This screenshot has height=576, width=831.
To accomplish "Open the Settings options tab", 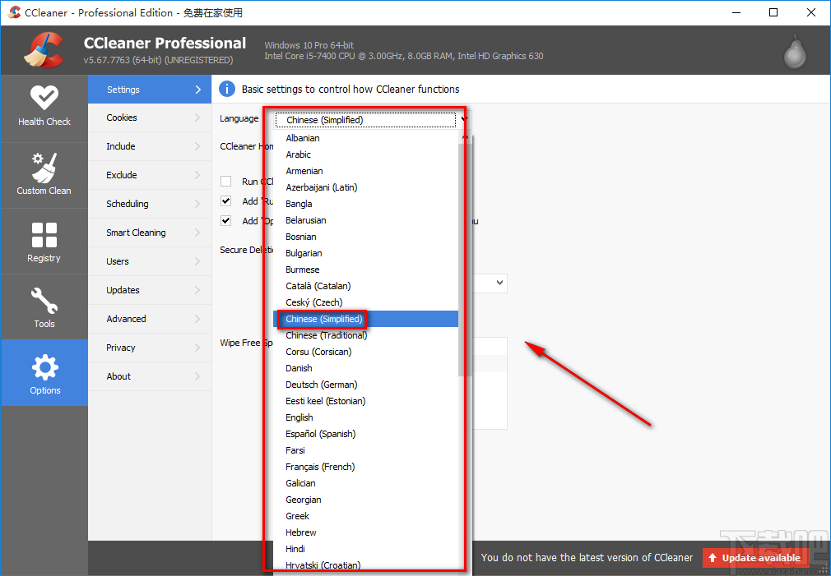I will tap(150, 90).
